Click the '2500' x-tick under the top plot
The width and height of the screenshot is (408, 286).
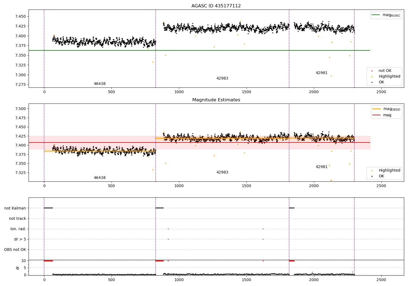tap(381, 92)
